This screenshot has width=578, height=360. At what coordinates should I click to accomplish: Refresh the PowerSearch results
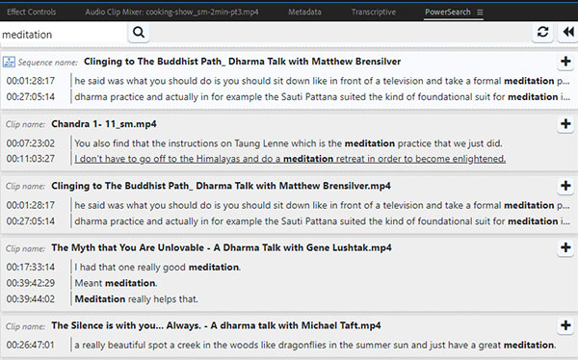click(x=542, y=32)
